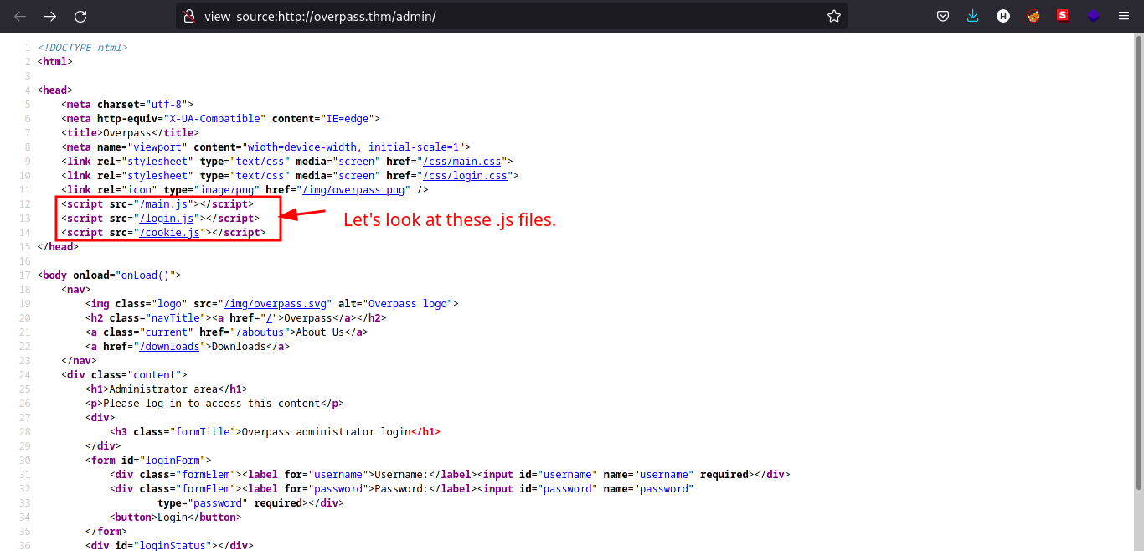Click the red S extension icon
This screenshot has width=1144, height=551.
[x=1062, y=16]
